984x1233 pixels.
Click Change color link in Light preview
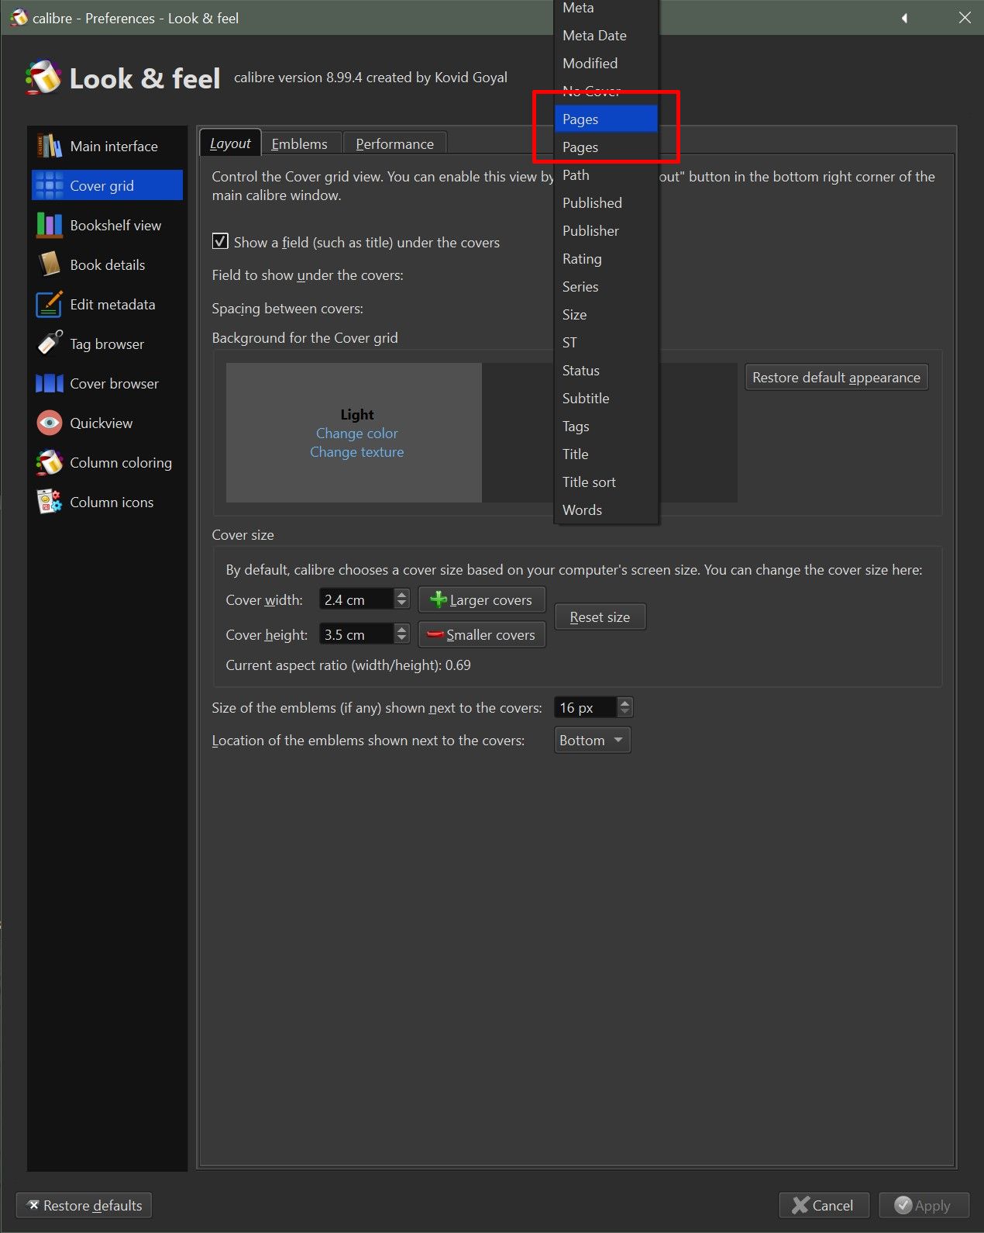(x=356, y=433)
